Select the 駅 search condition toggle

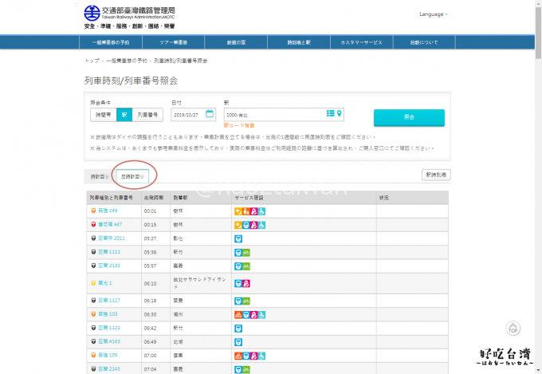(124, 115)
